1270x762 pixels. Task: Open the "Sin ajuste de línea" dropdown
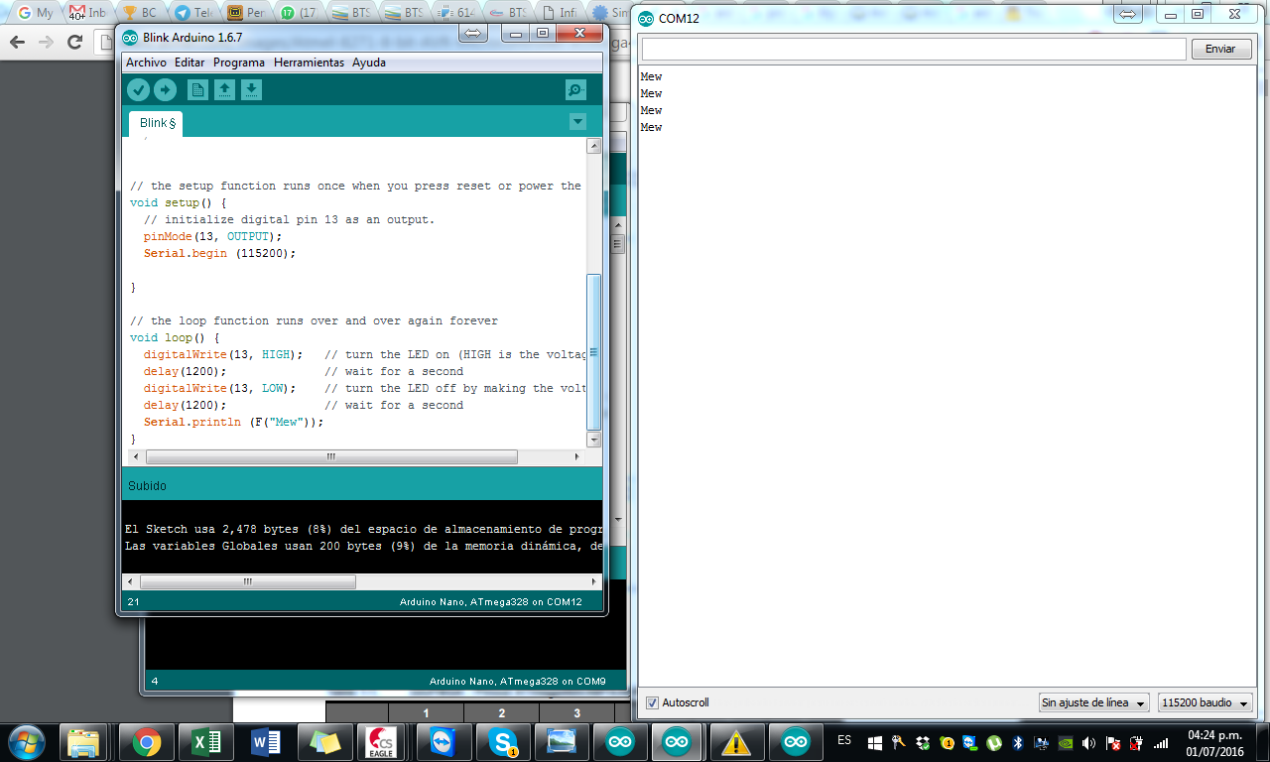pos(1093,701)
